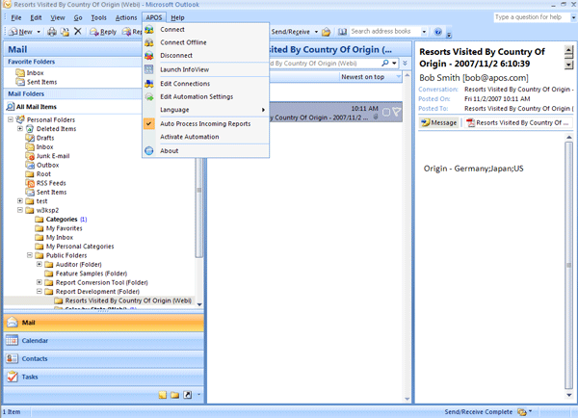Image resolution: width=578 pixels, height=418 pixels.
Task: Click the Junk E-mail folder icon
Action: pyautogui.click(x=30, y=156)
